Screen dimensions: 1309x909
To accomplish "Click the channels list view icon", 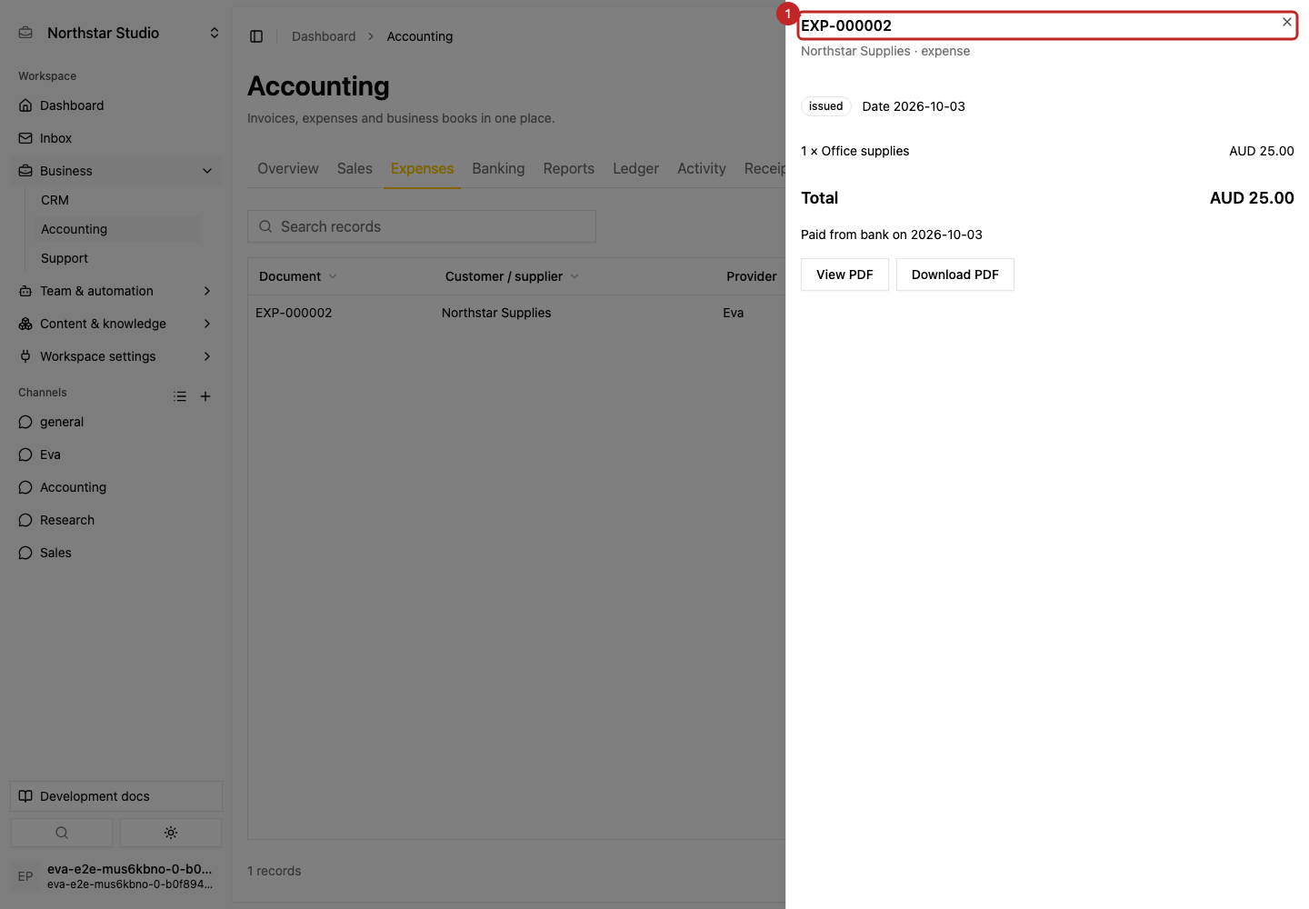I will (x=180, y=396).
